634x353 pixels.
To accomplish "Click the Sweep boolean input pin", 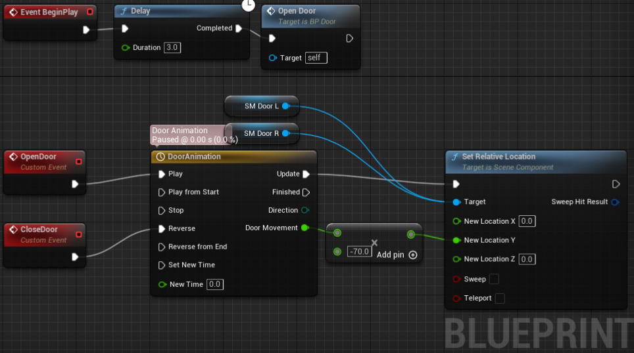I will coord(456,279).
